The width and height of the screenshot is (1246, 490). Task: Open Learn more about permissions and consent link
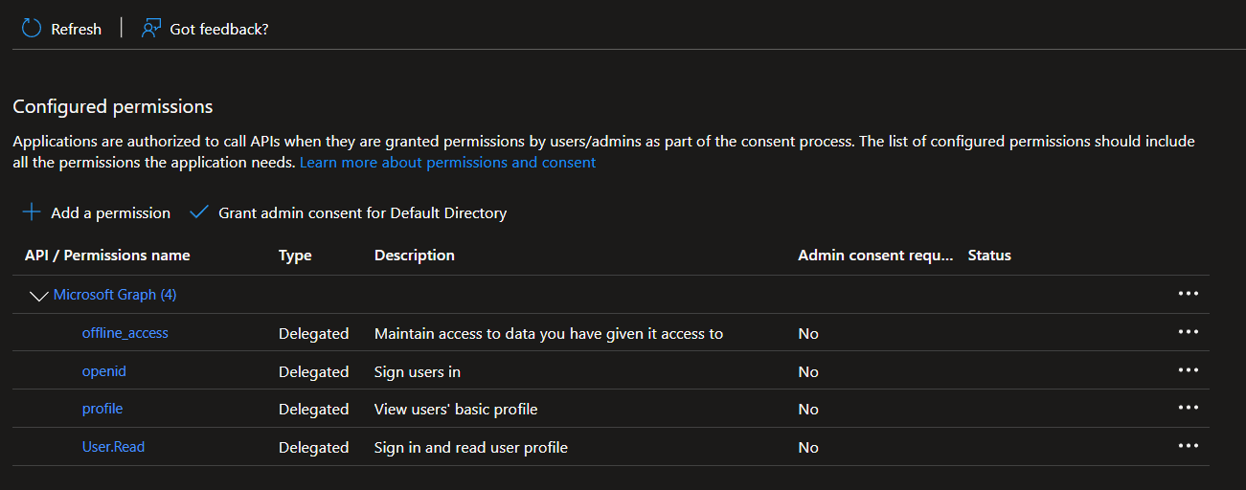tap(447, 163)
